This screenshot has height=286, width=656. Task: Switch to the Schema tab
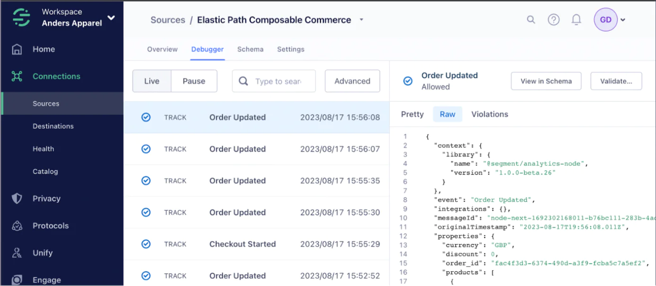[x=250, y=49]
